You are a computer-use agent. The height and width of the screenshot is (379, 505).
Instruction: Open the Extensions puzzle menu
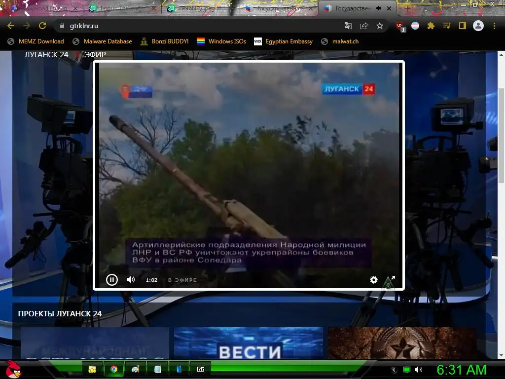point(431,26)
